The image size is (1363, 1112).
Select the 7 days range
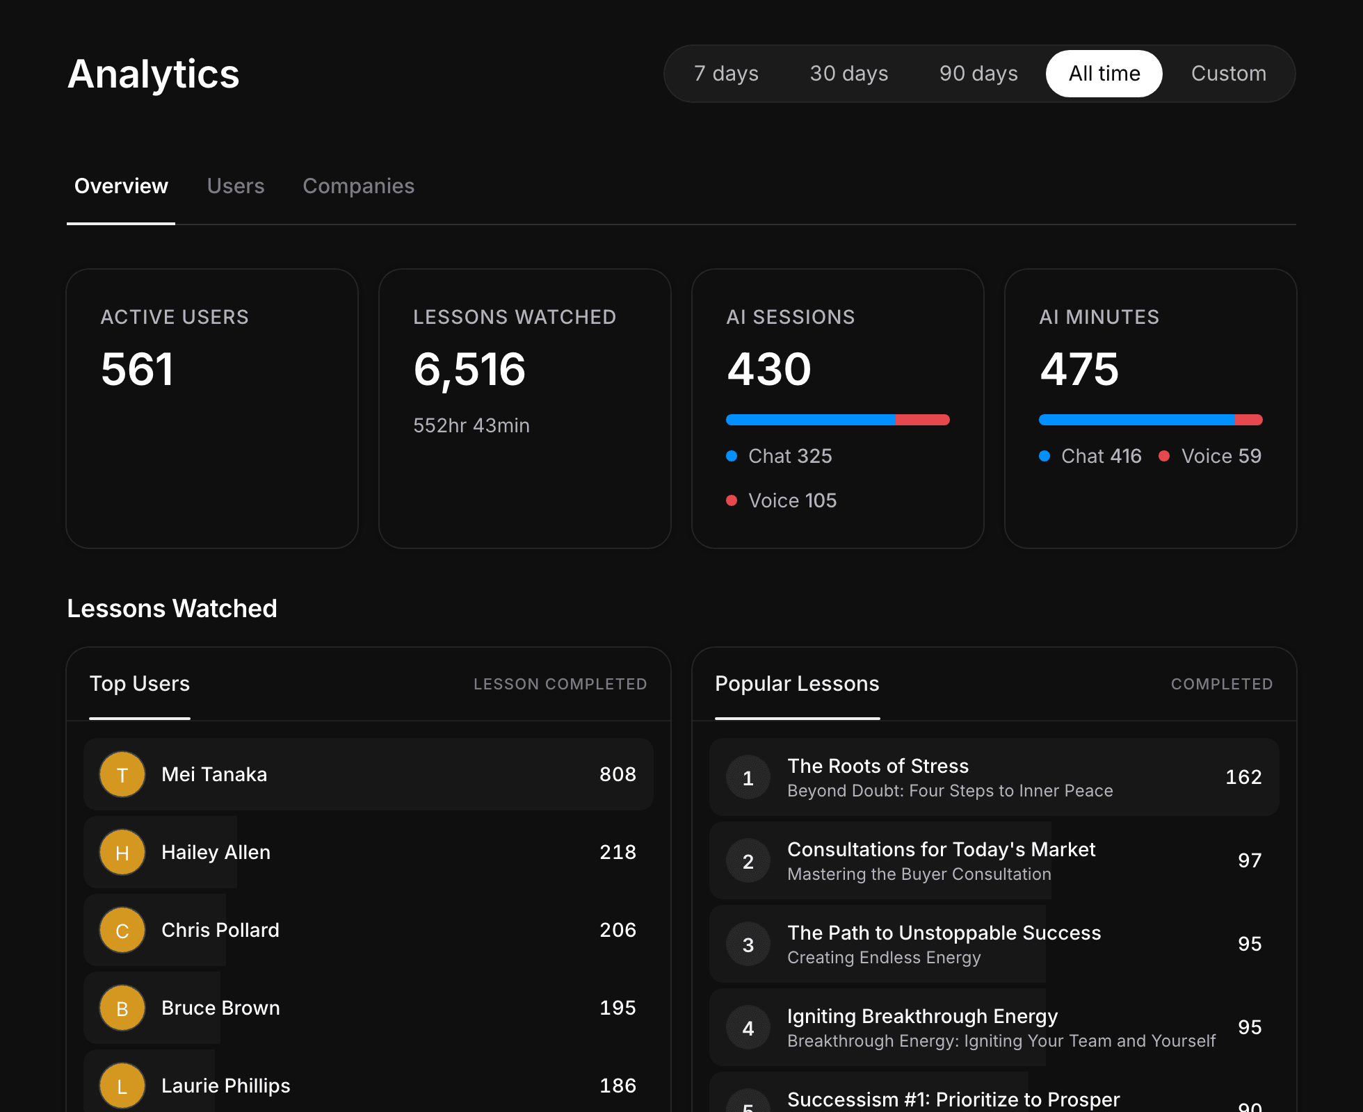726,74
